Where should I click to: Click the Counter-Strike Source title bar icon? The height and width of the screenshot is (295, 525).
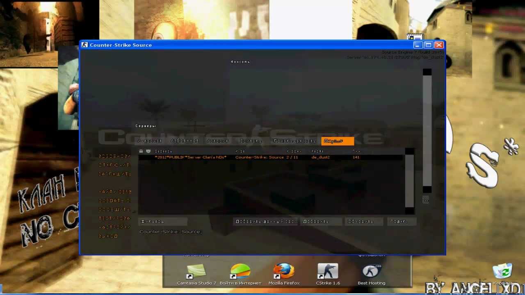coord(84,45)
